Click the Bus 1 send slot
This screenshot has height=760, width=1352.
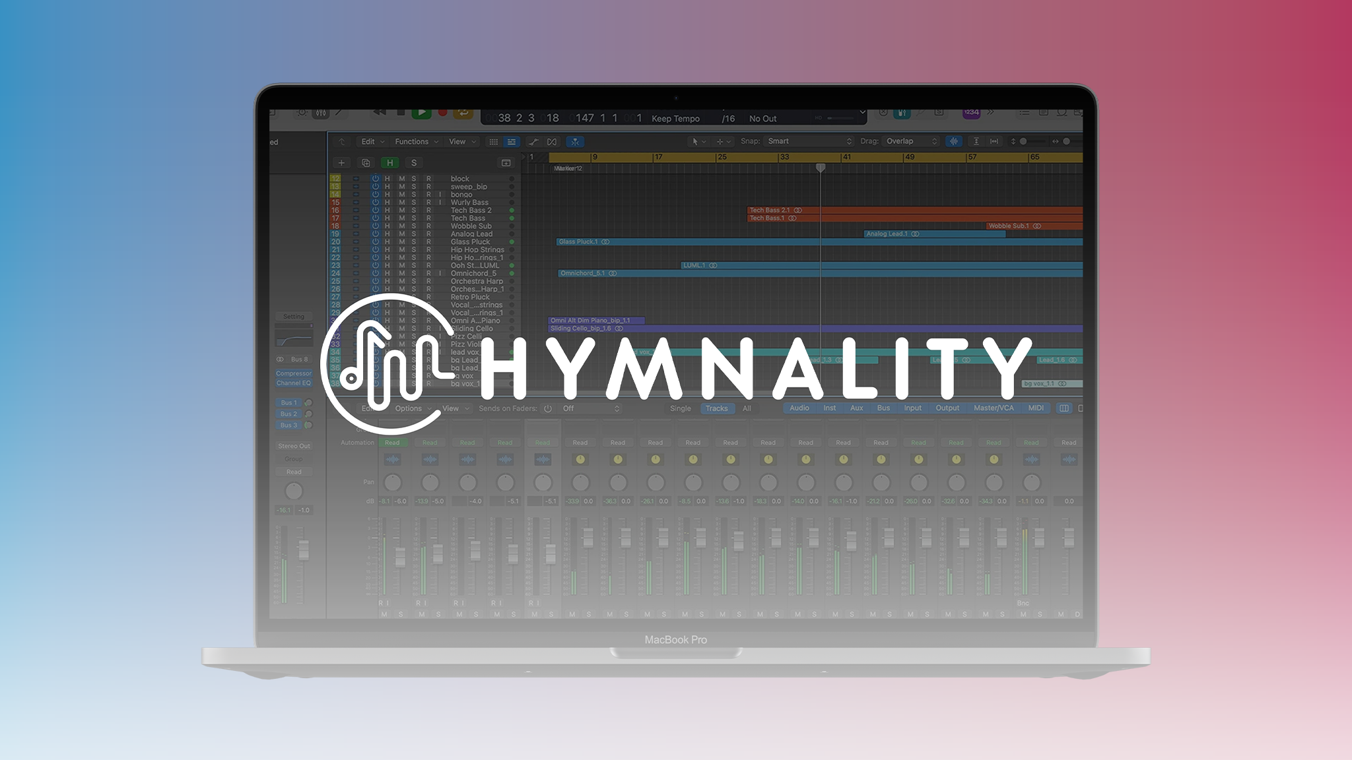(288, 402)
